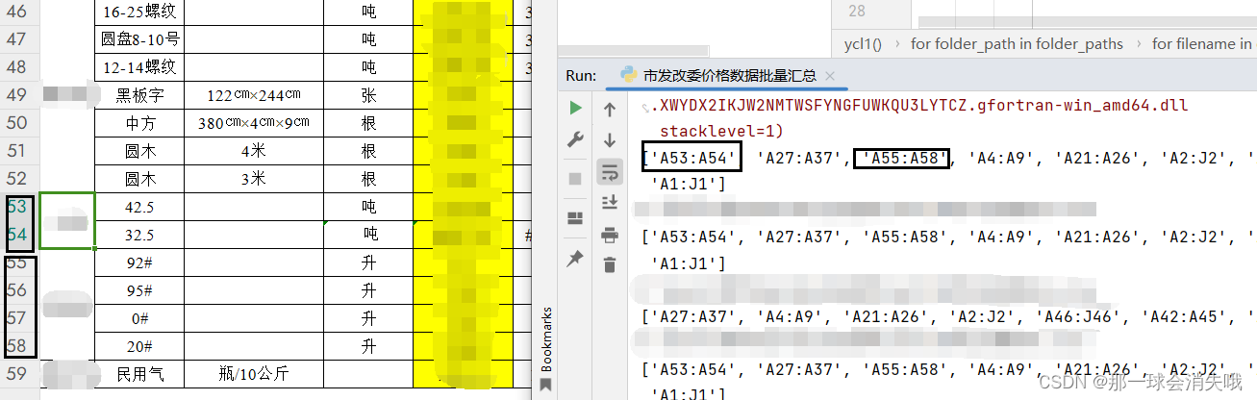
Task: Select the 0# cell
Action: tap(139, 318)
